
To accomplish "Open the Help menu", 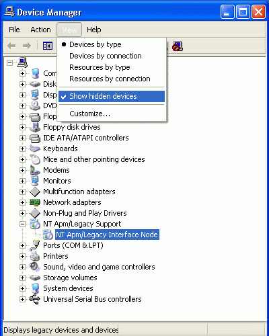I will coord(94,30).
